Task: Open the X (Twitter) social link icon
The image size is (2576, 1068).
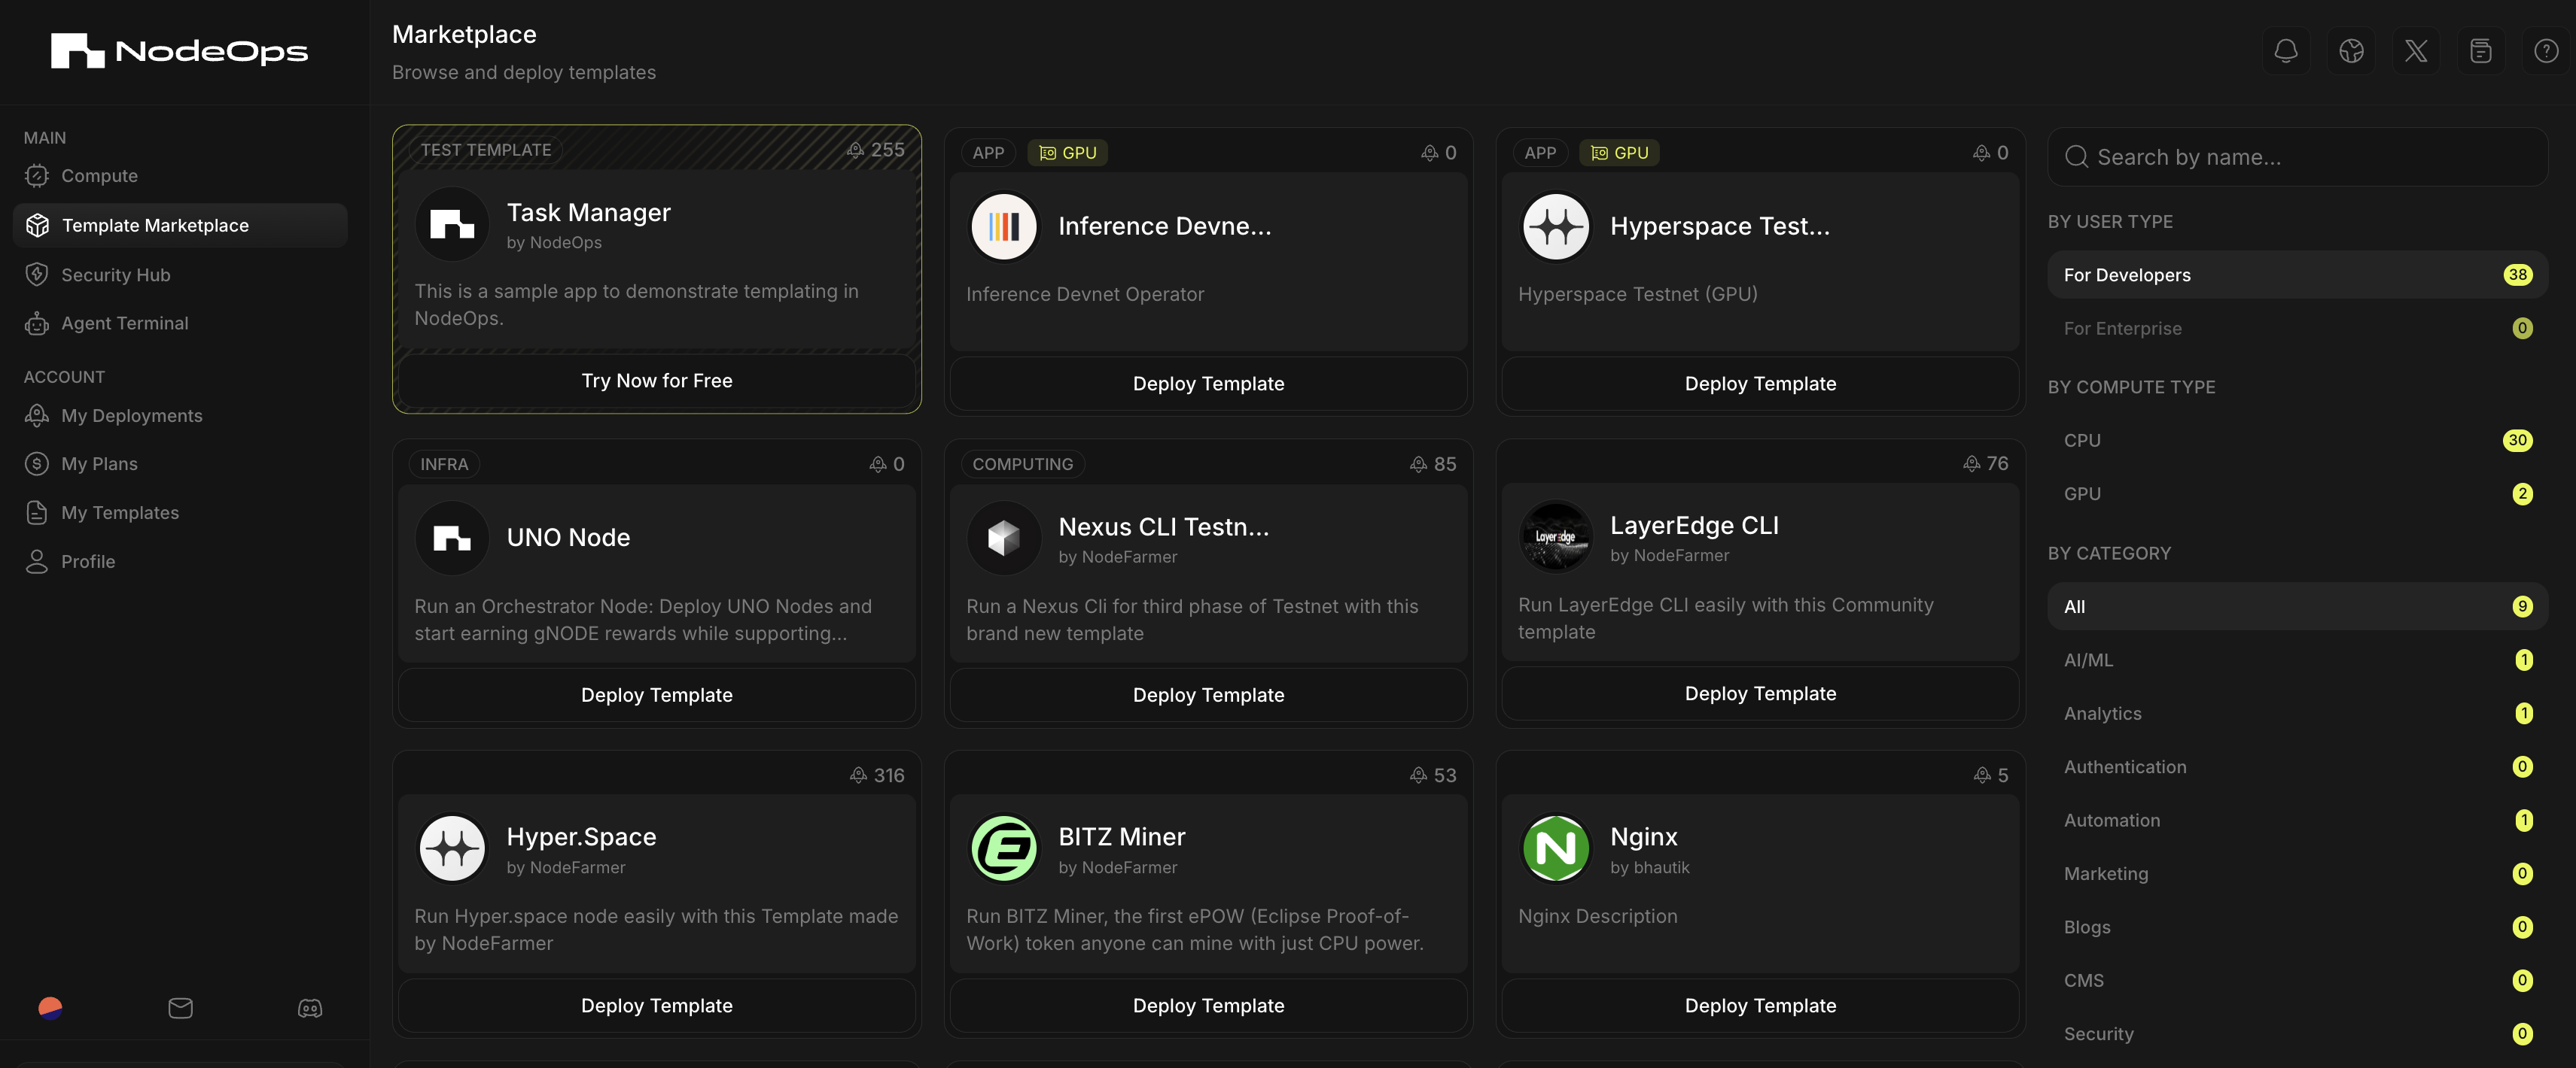Action: coord(2416,50)
